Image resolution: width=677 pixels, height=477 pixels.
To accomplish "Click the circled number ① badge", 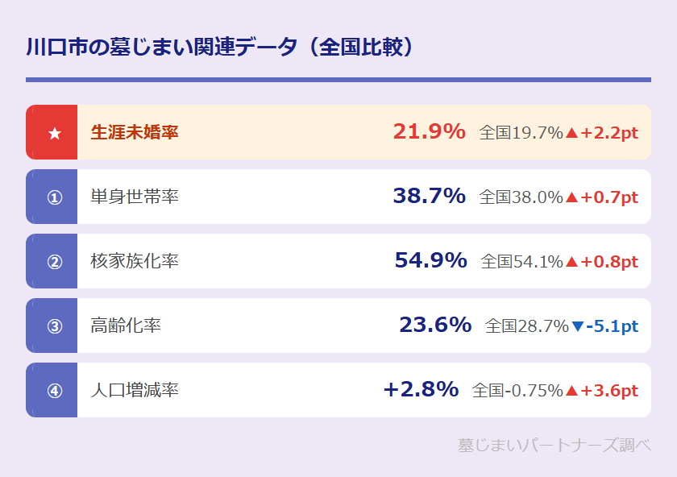I will click(54, 197).
